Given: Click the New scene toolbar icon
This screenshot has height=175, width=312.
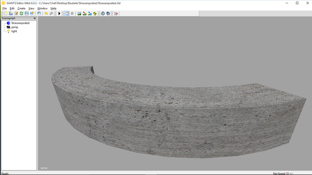Looking at the screenshot, I should pyautogui.click(x=5, y=14).
